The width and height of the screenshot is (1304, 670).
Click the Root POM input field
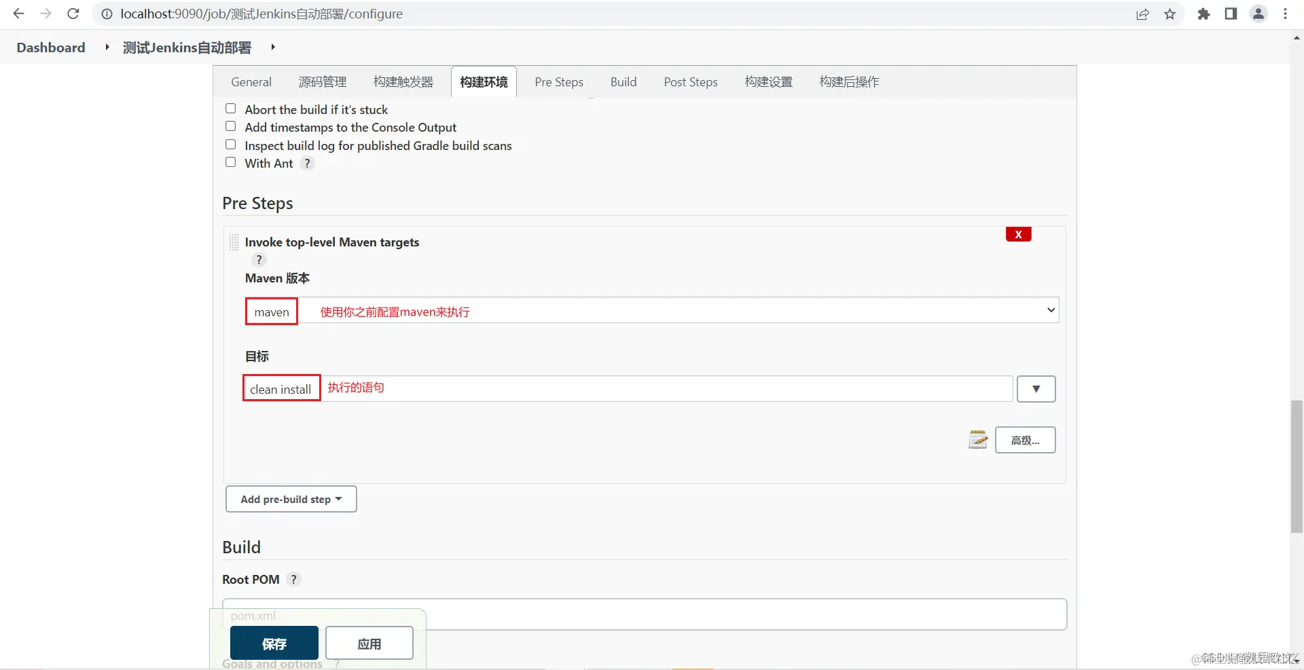tap(645, 614)
